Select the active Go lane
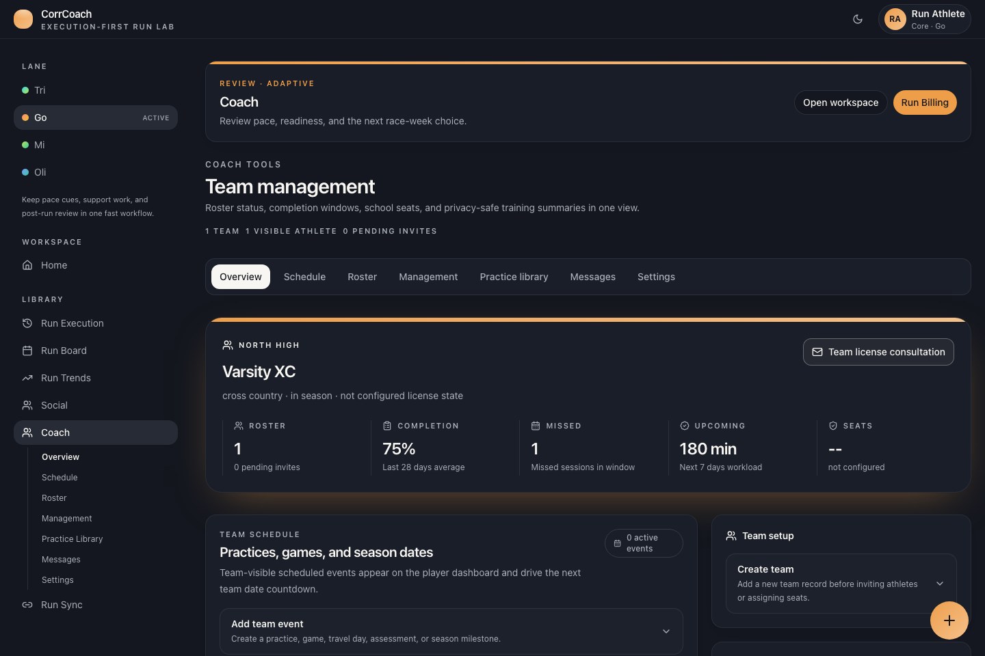The image size is (985, 656). point(96,118)
